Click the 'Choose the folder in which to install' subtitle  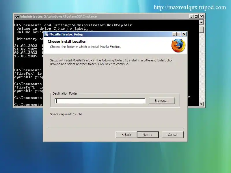pyautogui.click(x=85, y=47)
